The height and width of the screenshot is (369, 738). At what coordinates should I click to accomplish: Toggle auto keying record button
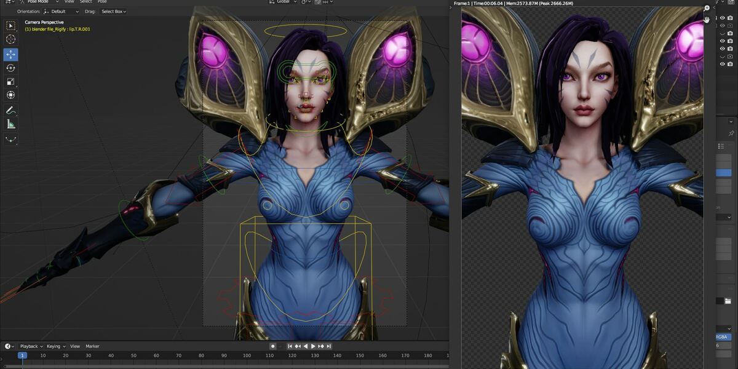point(272,346)
